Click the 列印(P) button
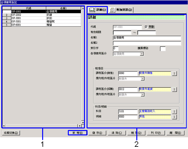Screen dimensions: 188x149 156,133
